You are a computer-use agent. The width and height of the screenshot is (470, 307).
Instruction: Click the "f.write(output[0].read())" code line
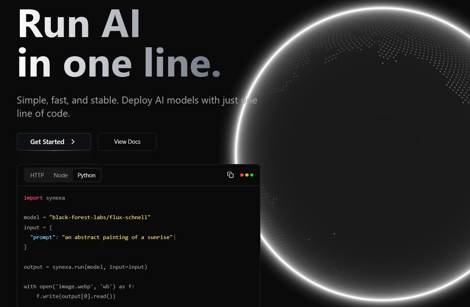pyautogui.click(x=76, y=296)
